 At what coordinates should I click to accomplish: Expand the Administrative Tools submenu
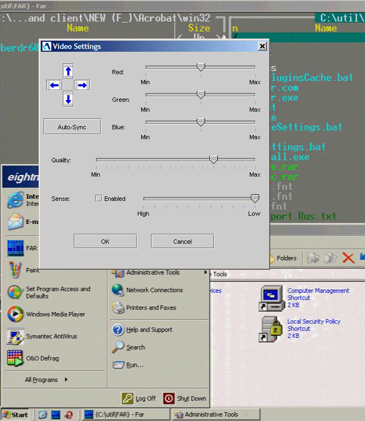pos(159,272)
